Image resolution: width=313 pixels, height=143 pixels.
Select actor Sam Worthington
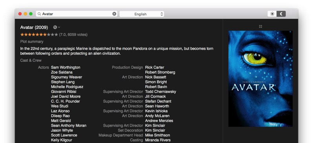[66, 68]
